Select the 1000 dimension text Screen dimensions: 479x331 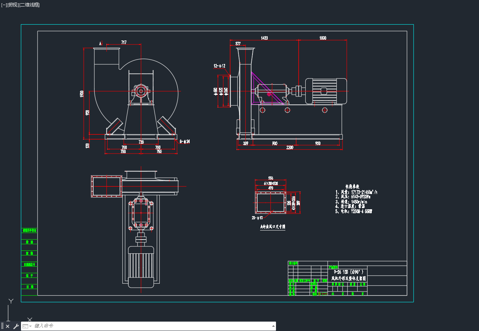[323, 38]
